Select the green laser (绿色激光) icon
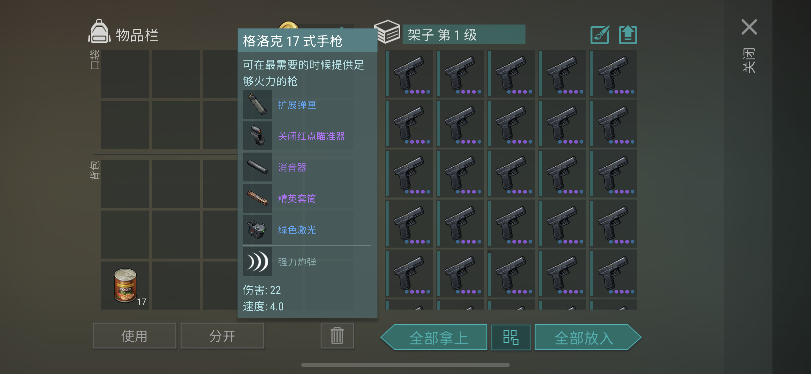This screenshot has width=811, height=374. (257, 229)
